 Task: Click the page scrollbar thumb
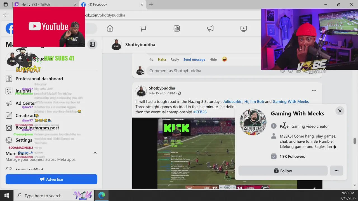[355, 141]
